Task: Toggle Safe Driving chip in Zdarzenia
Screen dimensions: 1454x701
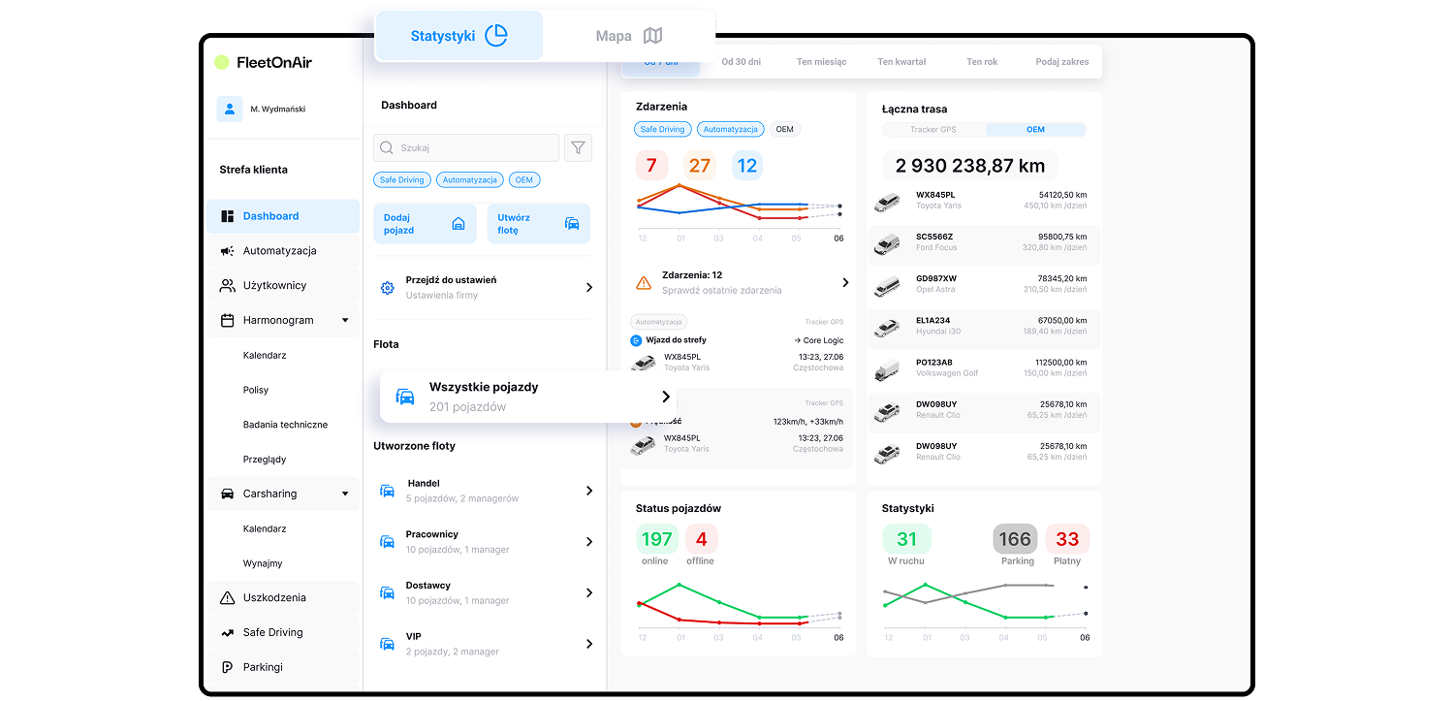Action: (x=663, y=129)
